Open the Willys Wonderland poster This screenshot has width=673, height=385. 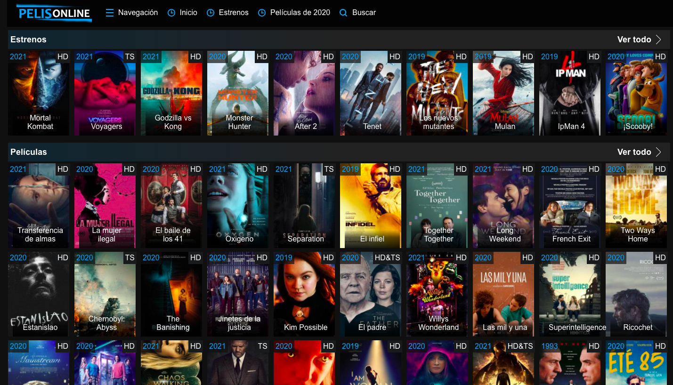click(437, 294)
